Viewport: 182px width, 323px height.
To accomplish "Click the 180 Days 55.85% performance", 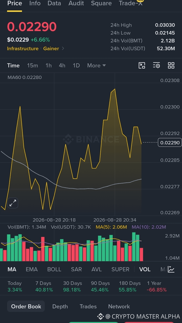I will click(x=129, y=286).
